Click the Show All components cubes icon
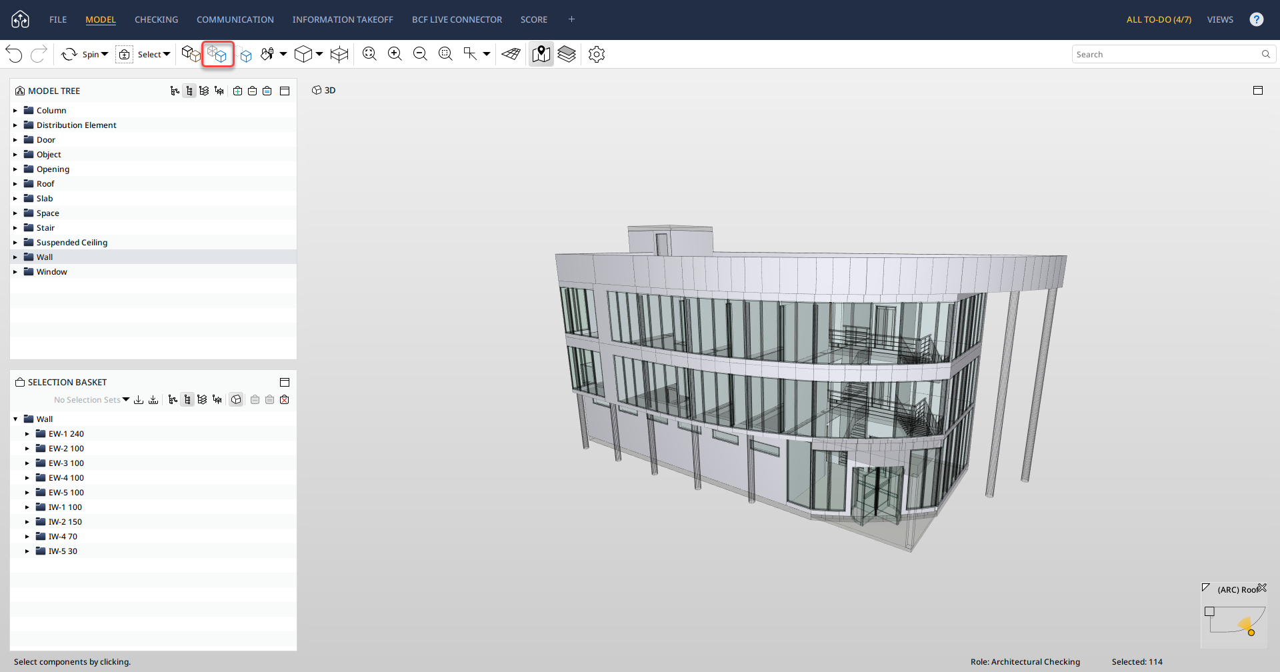The width and height of the screenshot is (1280, 672). 191,54
